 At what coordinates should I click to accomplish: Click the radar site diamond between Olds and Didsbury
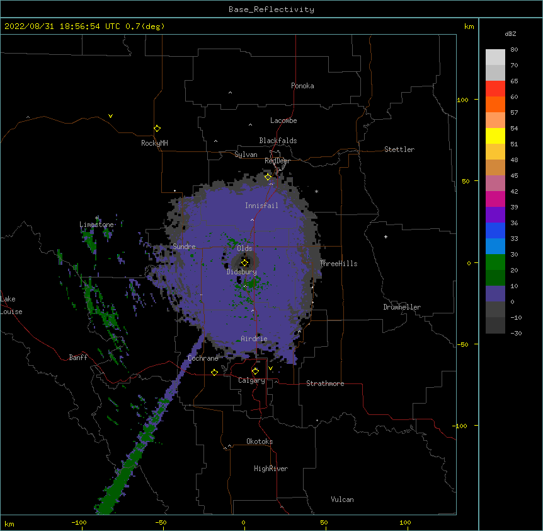[x=244, y=263]
